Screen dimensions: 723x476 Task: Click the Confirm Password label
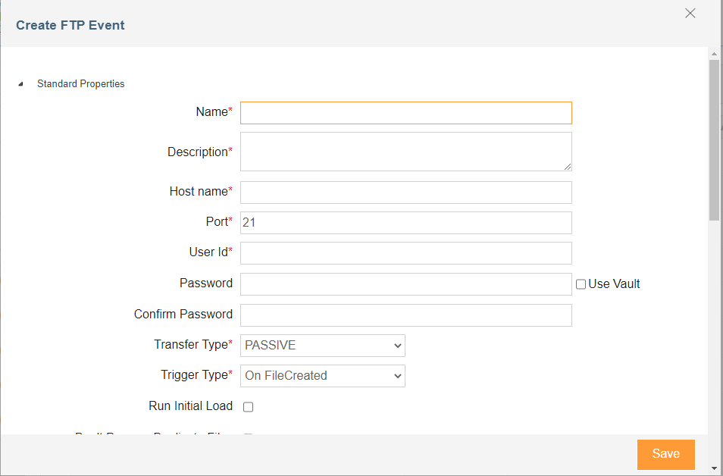[x=183, y=314]
